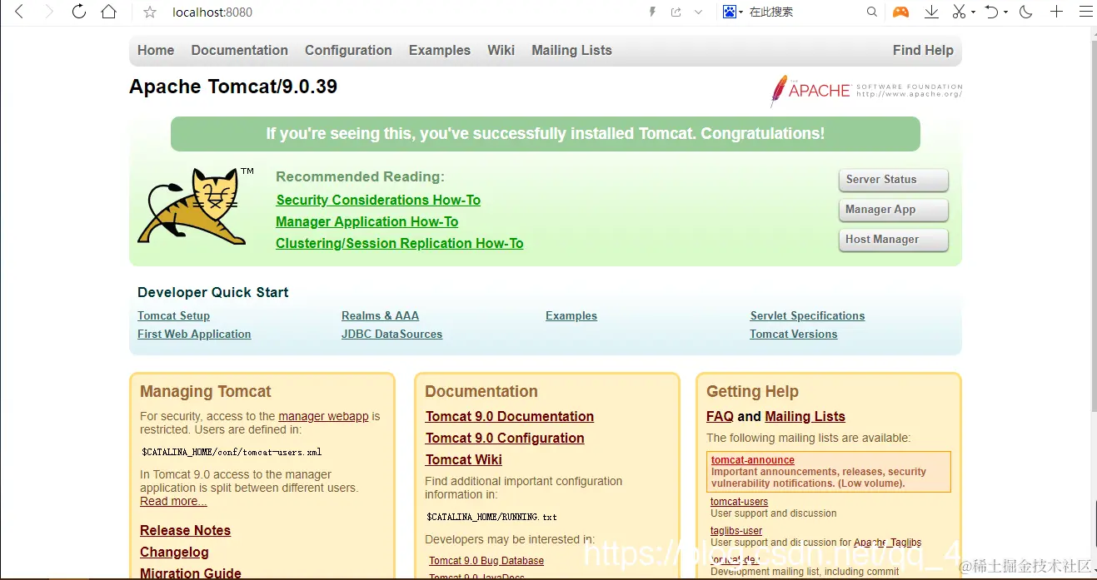Click the Apache Software Foundation logo

(x=865, y=91)
